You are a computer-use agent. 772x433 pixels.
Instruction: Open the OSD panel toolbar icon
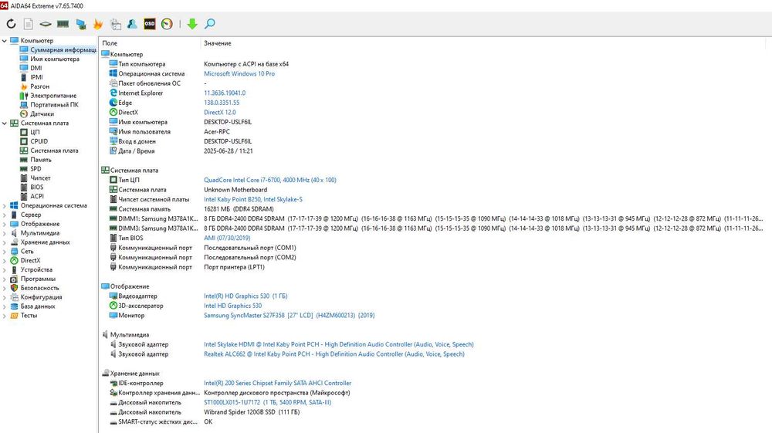150,24
